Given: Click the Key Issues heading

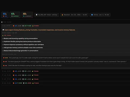Looking at the screenshot, I should pos(8,35).
